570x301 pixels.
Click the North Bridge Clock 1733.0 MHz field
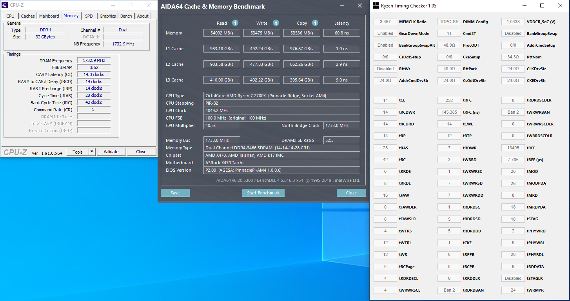coord(342,125)
